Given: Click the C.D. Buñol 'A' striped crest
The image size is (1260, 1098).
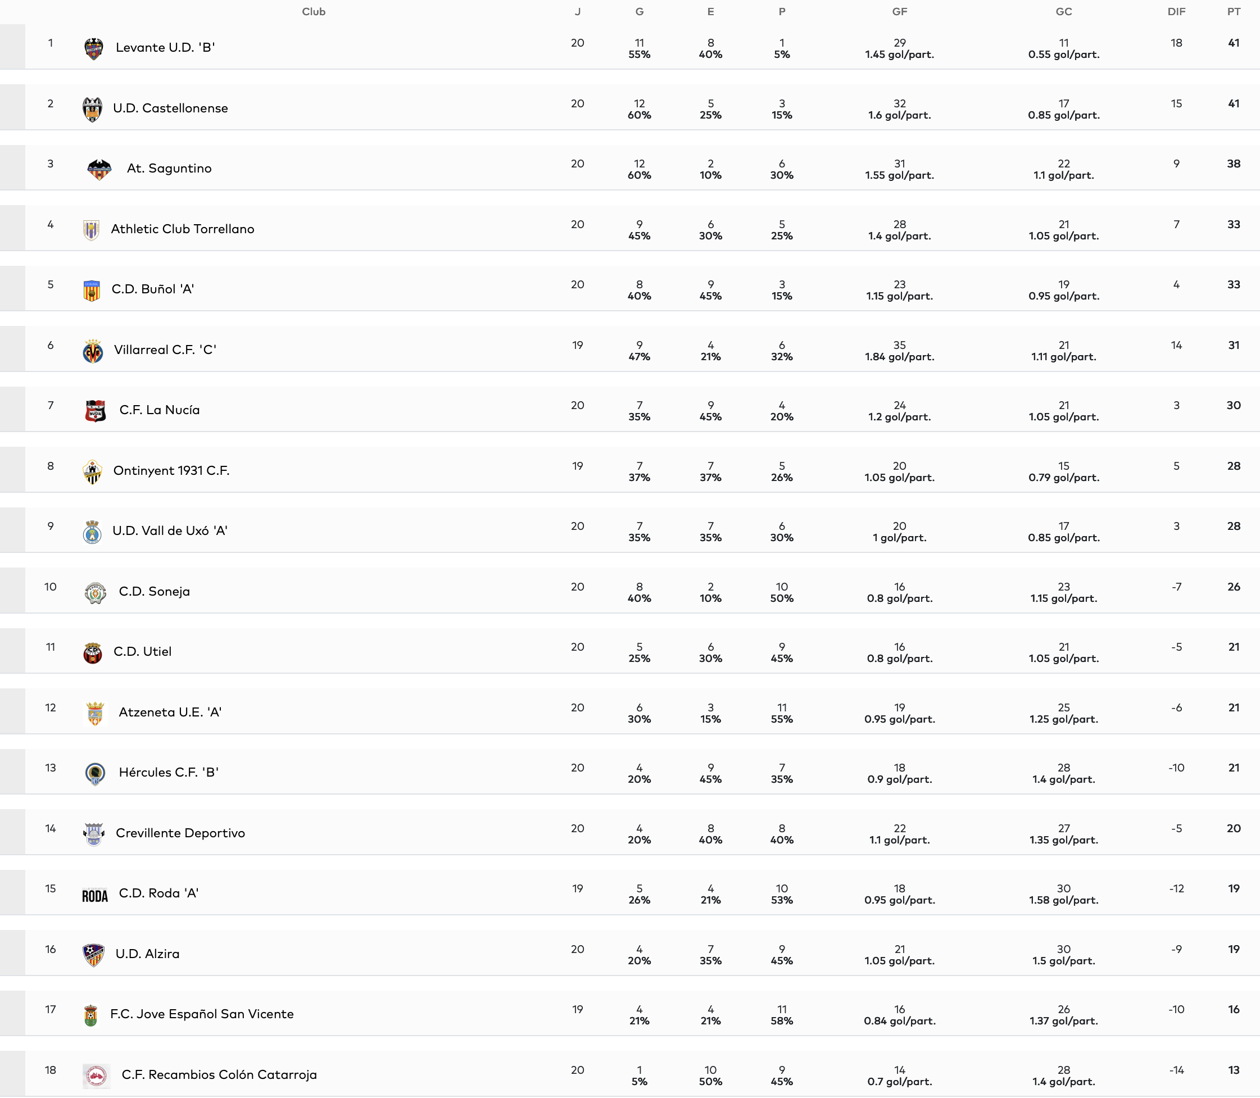Looking at the screenshot, I should [x=92, y=291].
